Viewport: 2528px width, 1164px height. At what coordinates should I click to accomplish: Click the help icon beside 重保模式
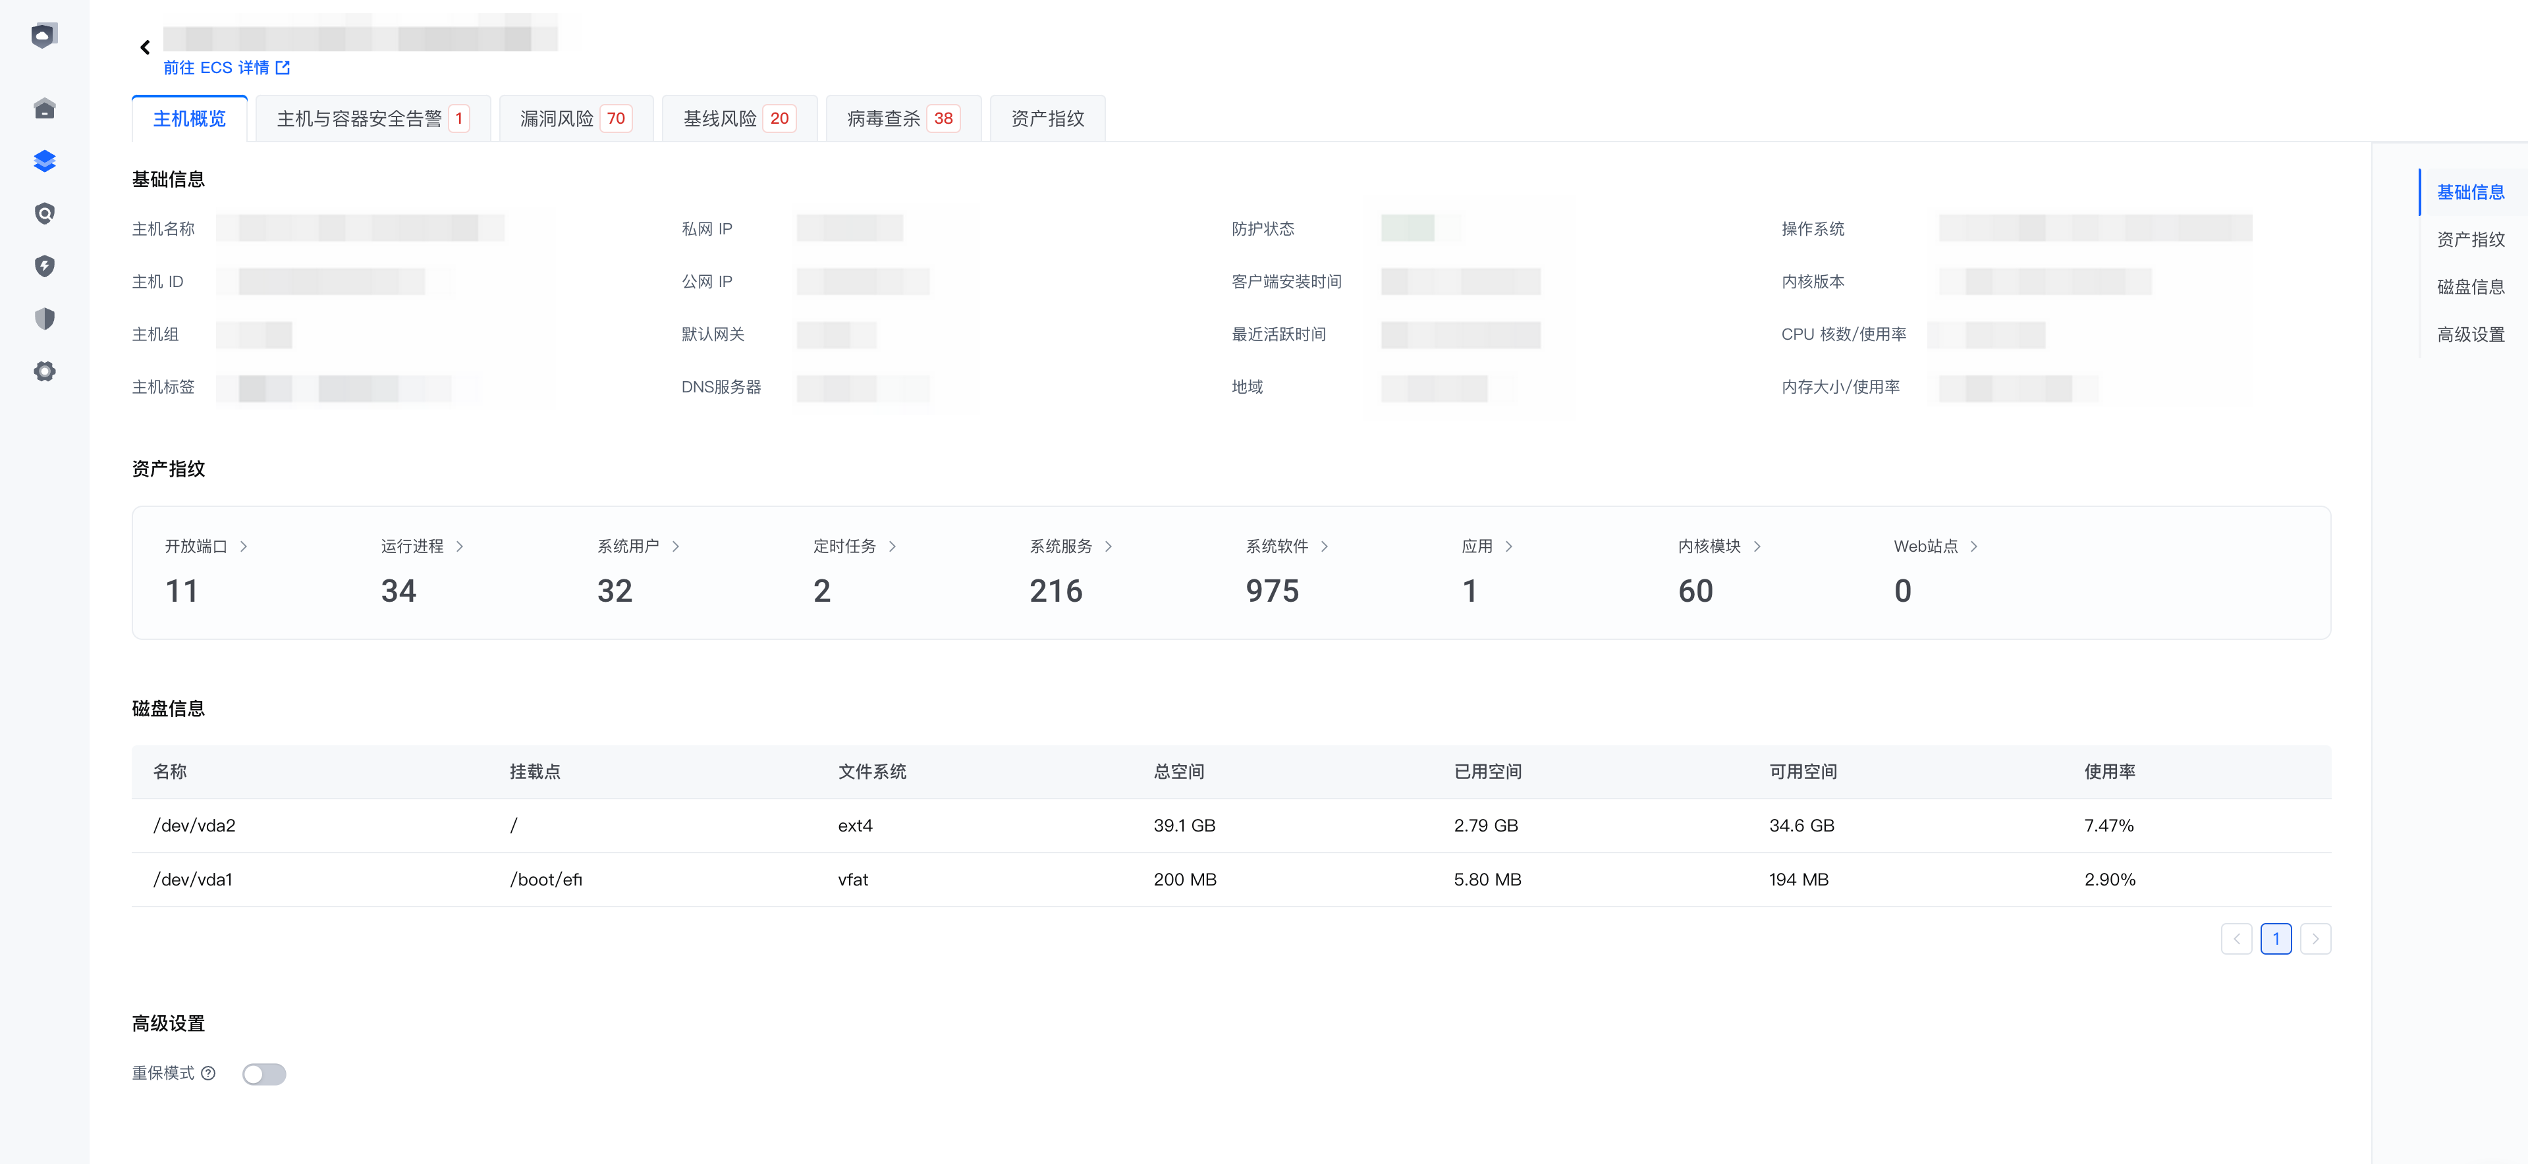tap(208, 1072)
